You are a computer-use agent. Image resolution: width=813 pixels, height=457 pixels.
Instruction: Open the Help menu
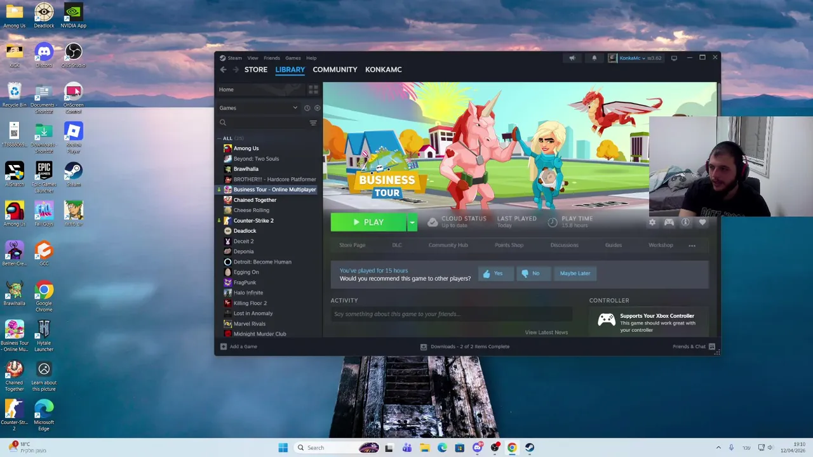pos(311,58)
